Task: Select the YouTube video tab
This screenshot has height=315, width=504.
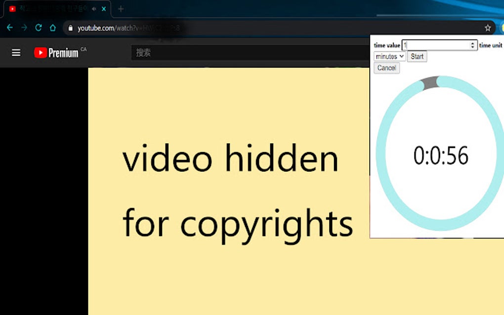Action: coord(56,9)
